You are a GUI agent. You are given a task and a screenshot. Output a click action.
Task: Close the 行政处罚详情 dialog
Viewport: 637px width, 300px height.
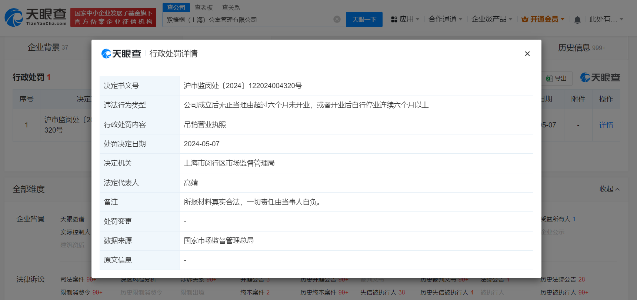point(527,54)
